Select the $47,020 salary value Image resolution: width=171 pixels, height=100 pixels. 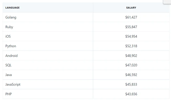click(x=131, y=65)
